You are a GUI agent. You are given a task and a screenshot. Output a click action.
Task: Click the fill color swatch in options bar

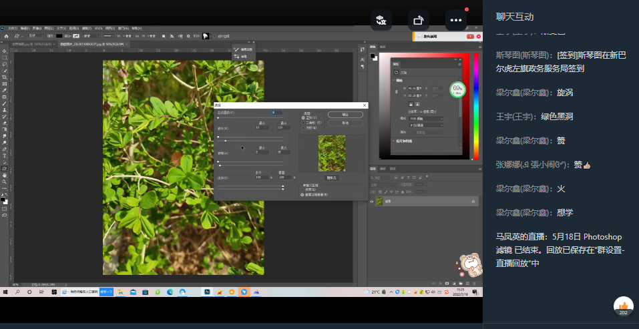click(x=59, y=36)
